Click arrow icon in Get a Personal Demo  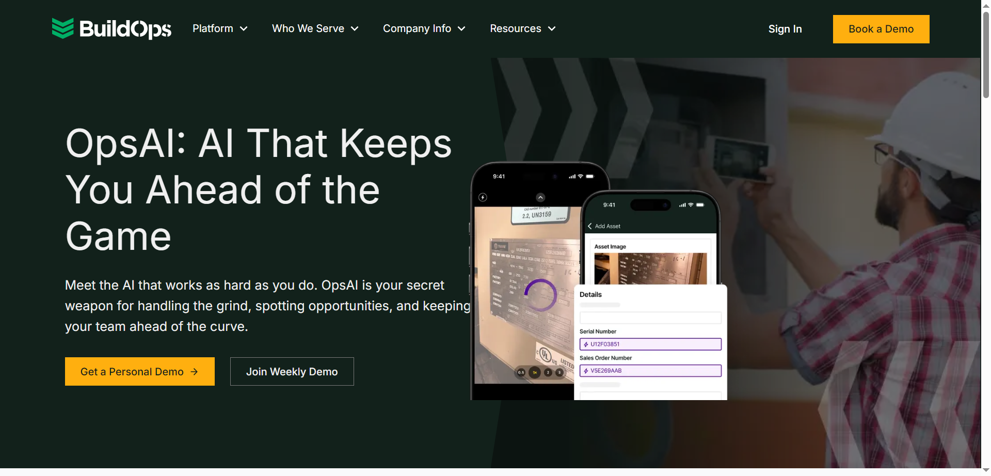click(x=194, y=372)
